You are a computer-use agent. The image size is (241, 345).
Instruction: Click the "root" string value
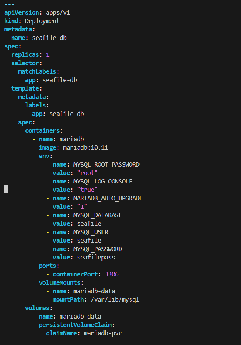pos(87,173)
